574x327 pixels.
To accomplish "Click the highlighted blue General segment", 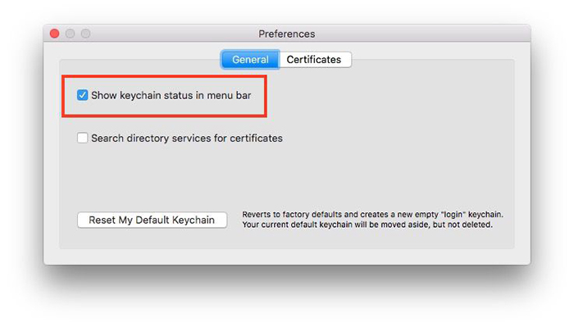I will point(250,59).
